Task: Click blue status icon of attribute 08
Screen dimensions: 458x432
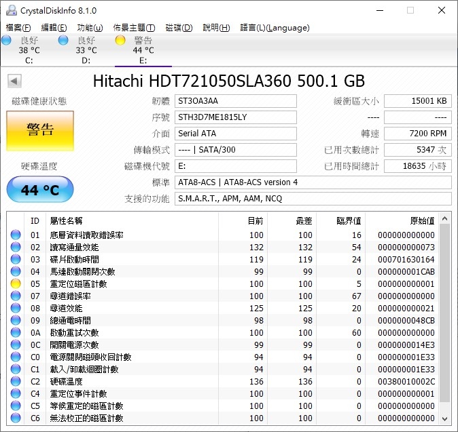Action: [x=16, y=309]
